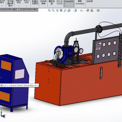Click the Previous View icon

point(57,10)
